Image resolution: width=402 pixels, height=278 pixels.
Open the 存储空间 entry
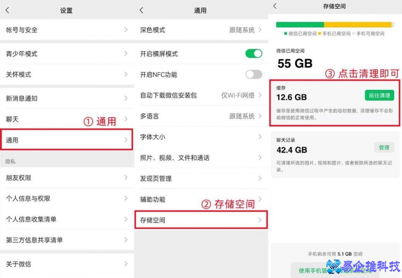tap(201, 220)
